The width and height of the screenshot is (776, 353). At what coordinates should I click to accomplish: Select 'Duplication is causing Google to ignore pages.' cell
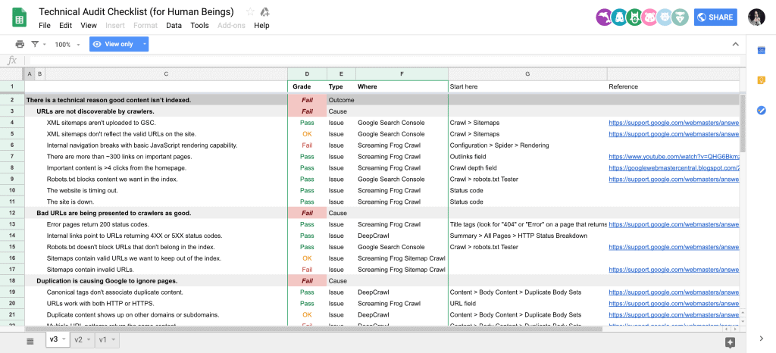(x=107, y=281)
